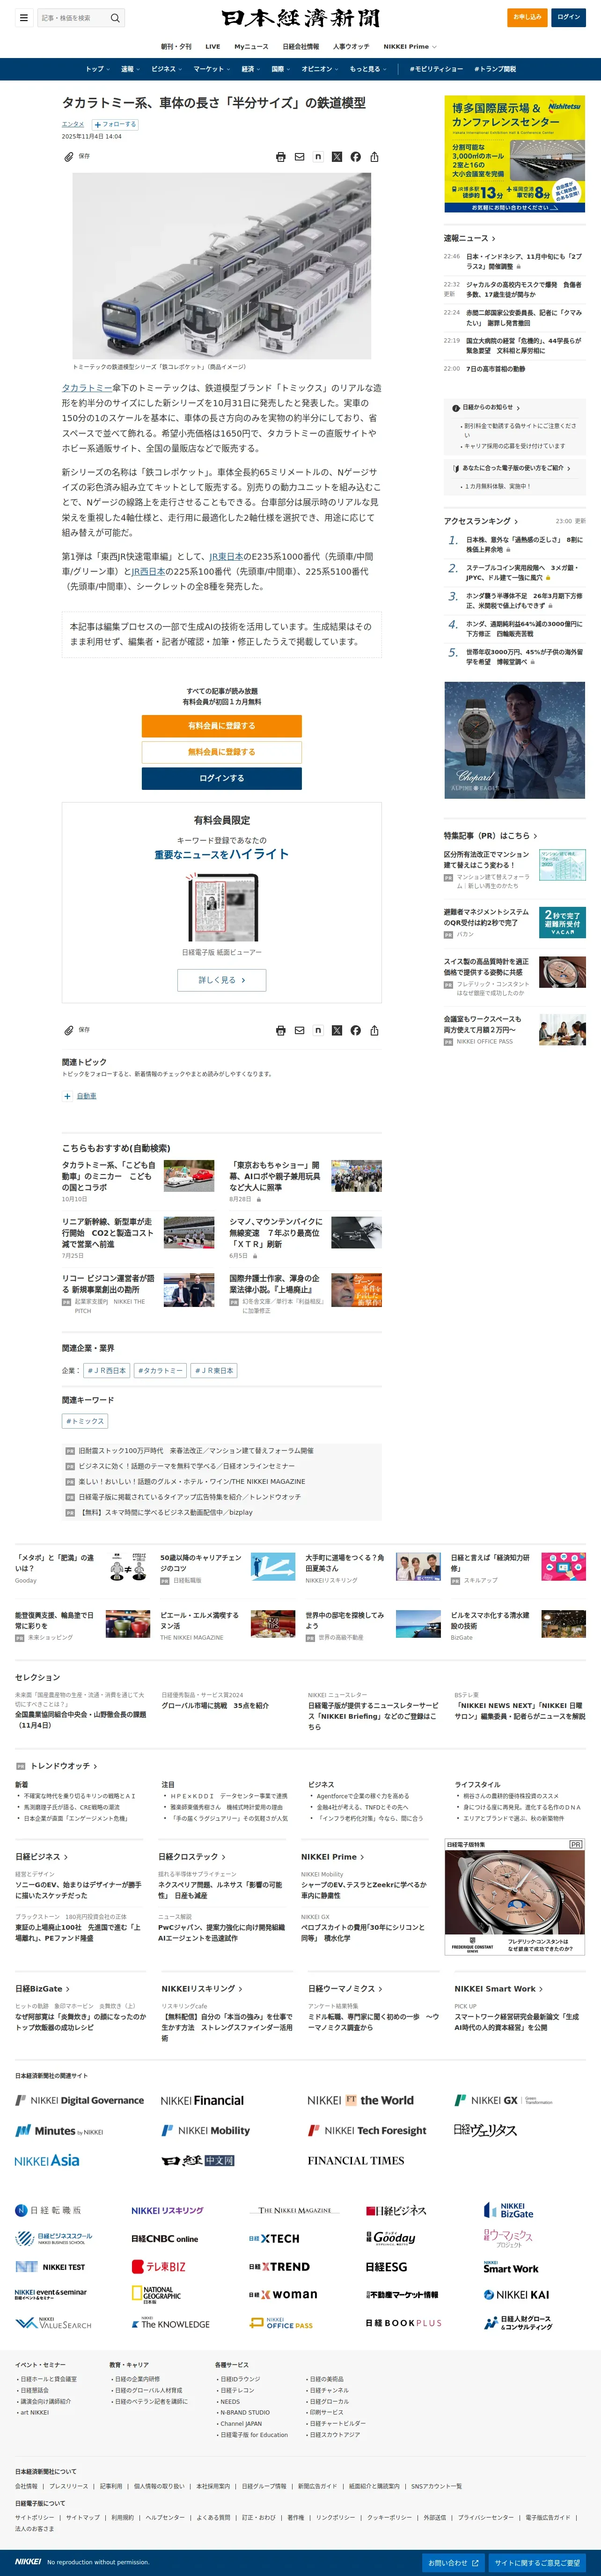Open the LIVE menu item
This screenshot has width=601, height=2576.
pyautogui.click(x=213, y=47)
